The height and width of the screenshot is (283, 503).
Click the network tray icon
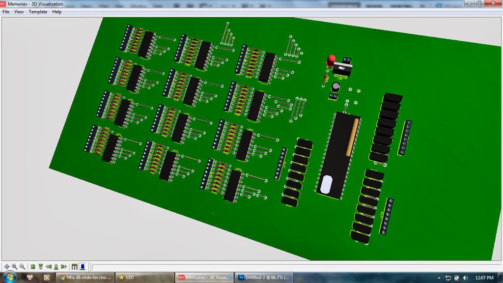tap(448, 278)
